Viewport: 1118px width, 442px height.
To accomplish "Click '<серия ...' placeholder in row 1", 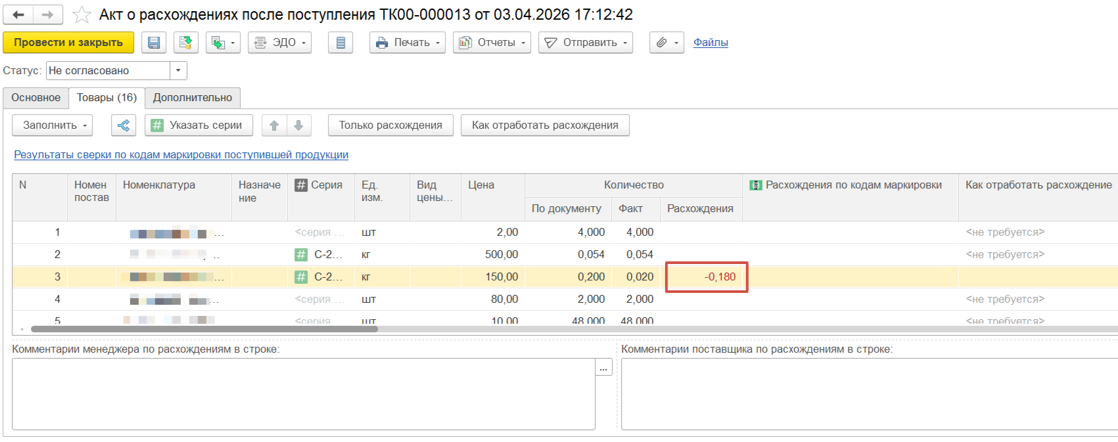I will (x=319, y=232).
